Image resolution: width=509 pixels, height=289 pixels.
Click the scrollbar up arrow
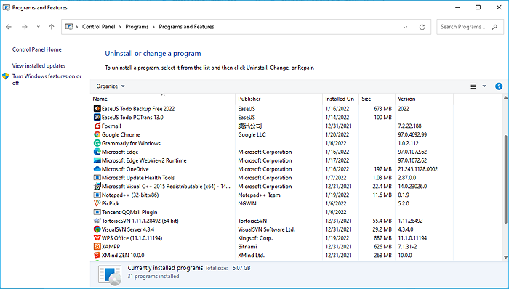tap(505, 97)
